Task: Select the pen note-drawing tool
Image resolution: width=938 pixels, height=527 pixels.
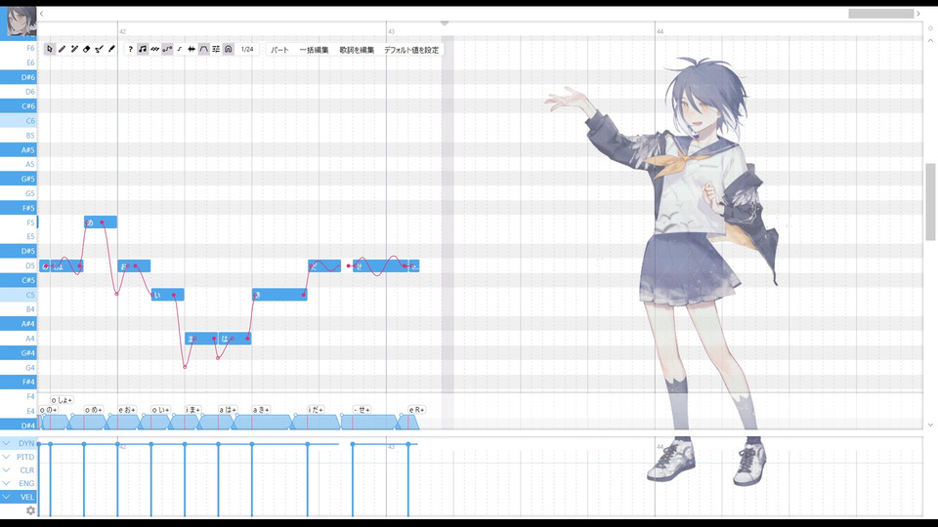Action: (63, 49)
